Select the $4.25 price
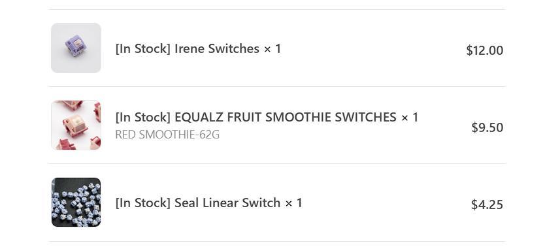The height and width of the screenshot is (247, 545). point(487,205)
